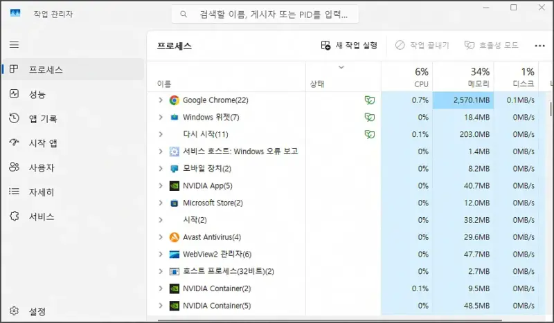The height and width of the screenshot is (323, 554).
Task: Click efficiency leaf icon for Google Chrome
Action: click(370, 100)
